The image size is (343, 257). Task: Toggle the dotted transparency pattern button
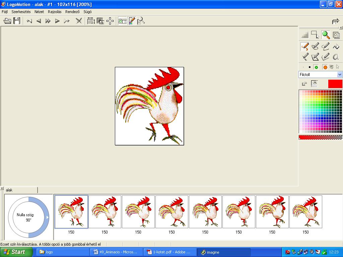(314, 84)
